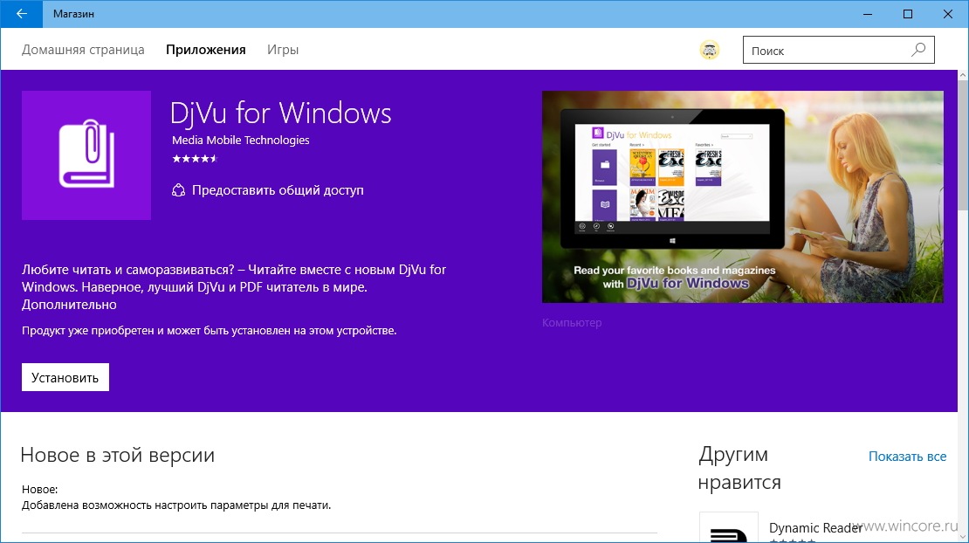Click the DjVu for Windows app logo
This screenshot has width=969, height=543.
pos(86,155)
